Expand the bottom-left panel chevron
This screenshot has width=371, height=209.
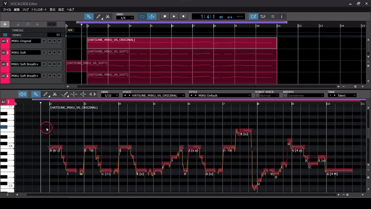tap(7, 195)
